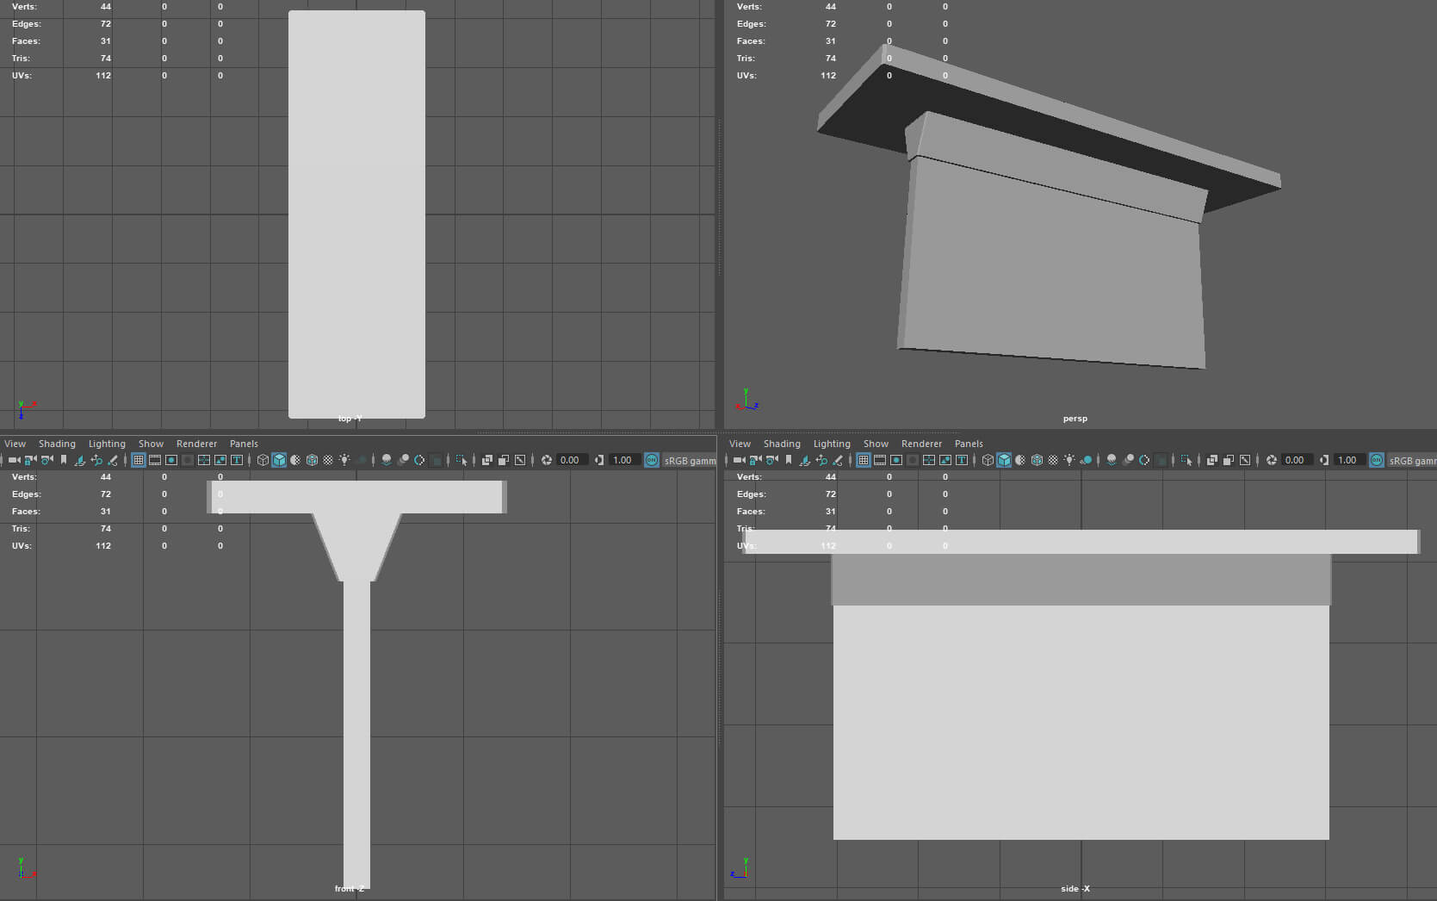Open Lighting menu in side panel
This screenshot has height=901, width=1437.
[x=832, y=444]
